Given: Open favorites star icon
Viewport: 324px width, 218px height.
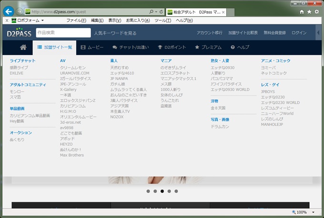Looking at the screenshot, I should click(x=309, y=12).
